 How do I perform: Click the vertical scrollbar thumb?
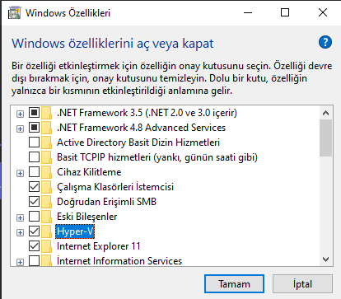[x=326, y=138]
